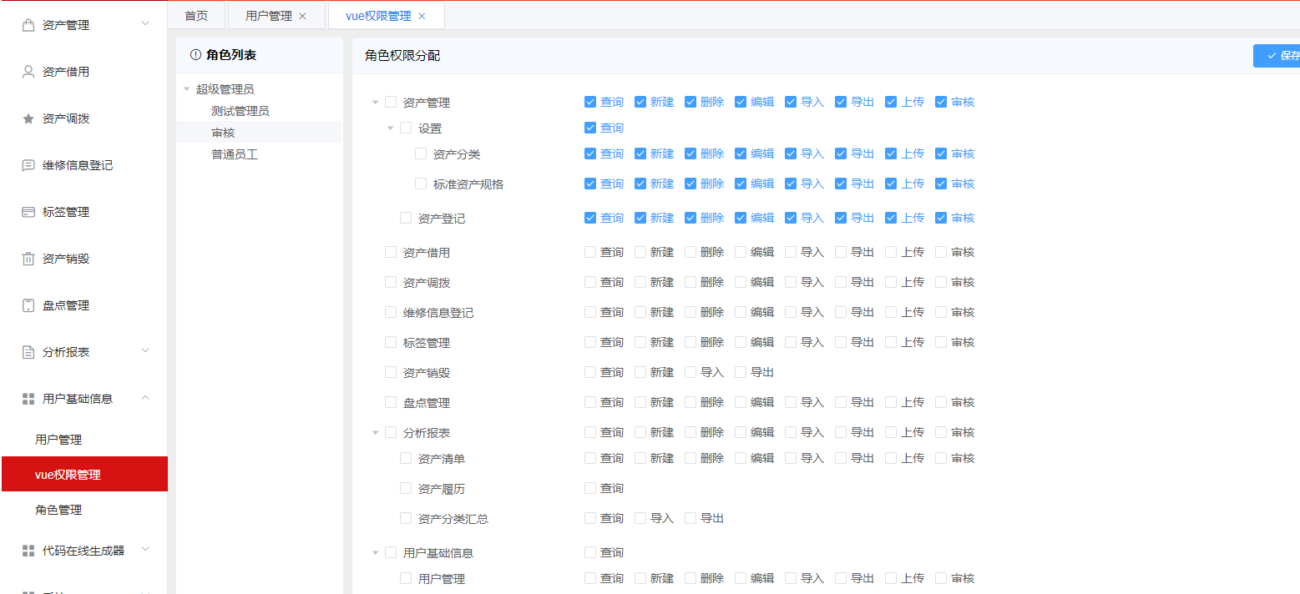Check 查询 in the 用户基础信息 permission row

click(x=590, y=552)
